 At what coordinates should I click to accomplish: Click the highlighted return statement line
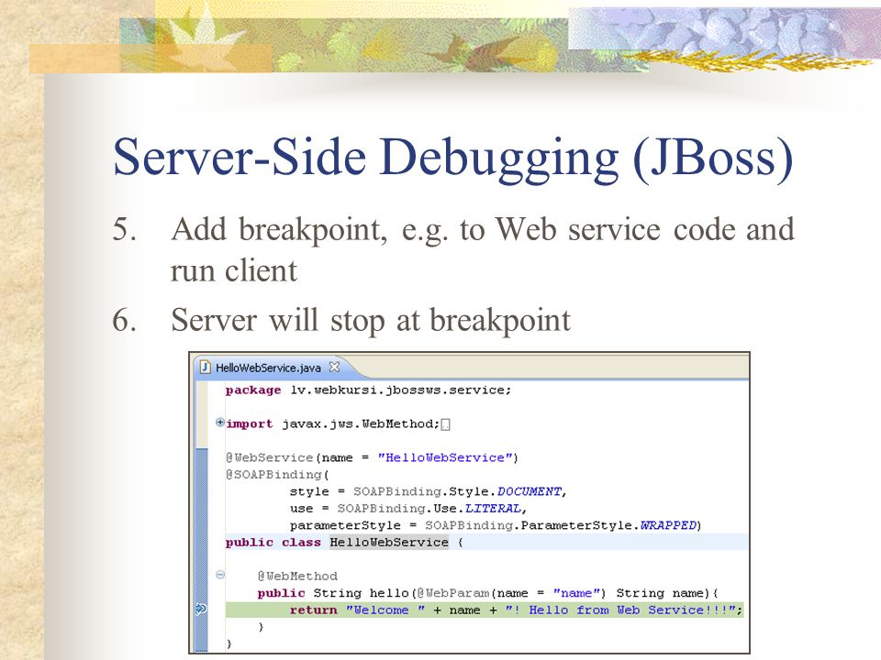point(485,610)
